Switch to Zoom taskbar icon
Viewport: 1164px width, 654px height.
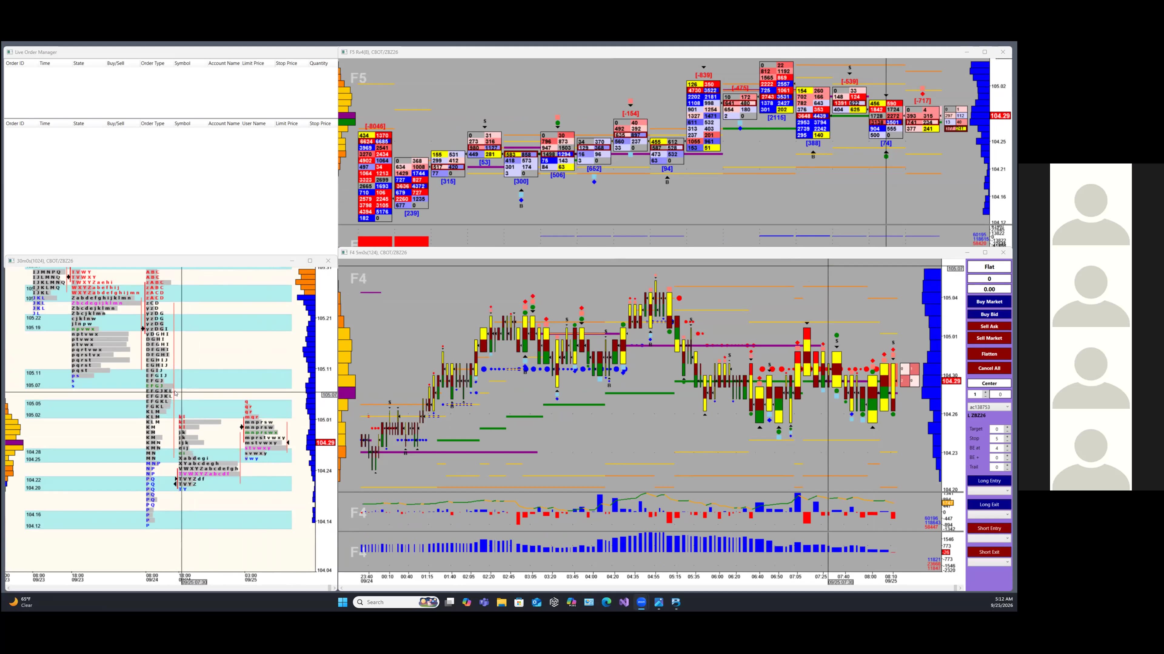(x=641, y=602)
